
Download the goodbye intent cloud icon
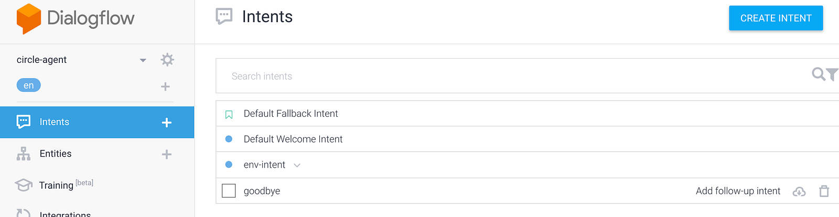[x=799, y=191]
